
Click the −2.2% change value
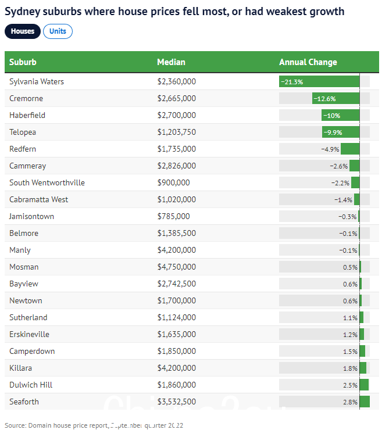tap(340, 183)
